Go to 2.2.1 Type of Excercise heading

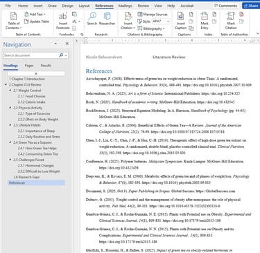[x=34, y=113]
